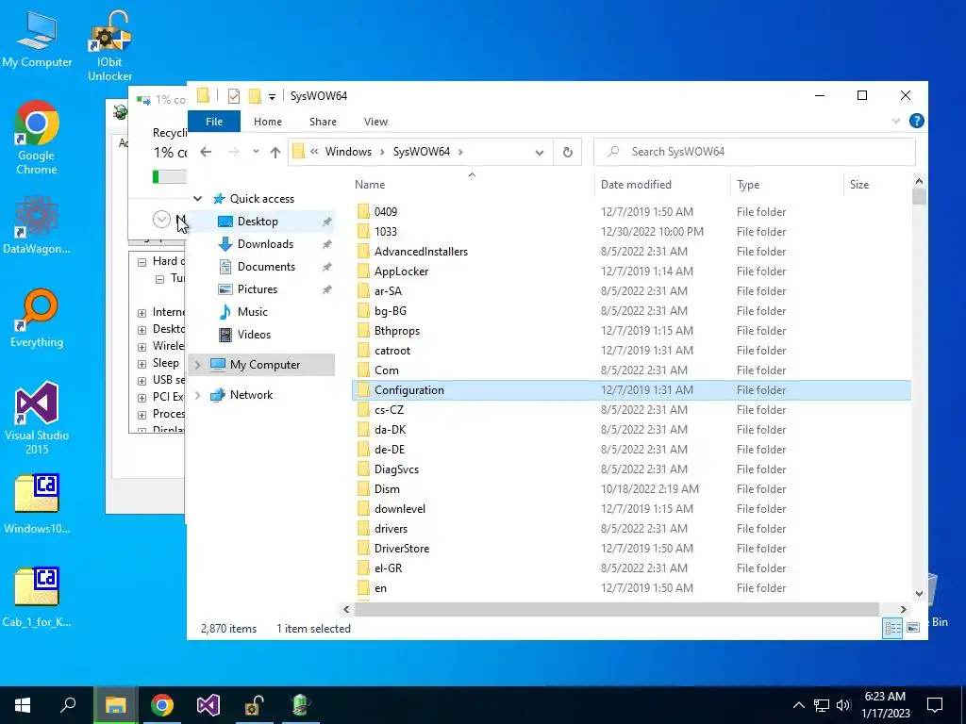This screenshot has width=966, height=724.
Task: Click the copy progress bar
Action: pyautogui.click(x=169, y=177)
